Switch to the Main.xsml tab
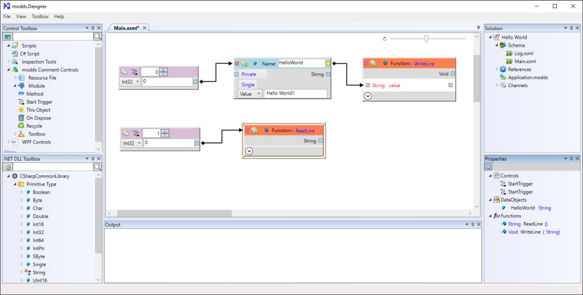The image size is (583, 295). [x=126, y=28]
